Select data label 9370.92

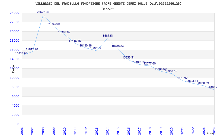[x=182, y=78]
